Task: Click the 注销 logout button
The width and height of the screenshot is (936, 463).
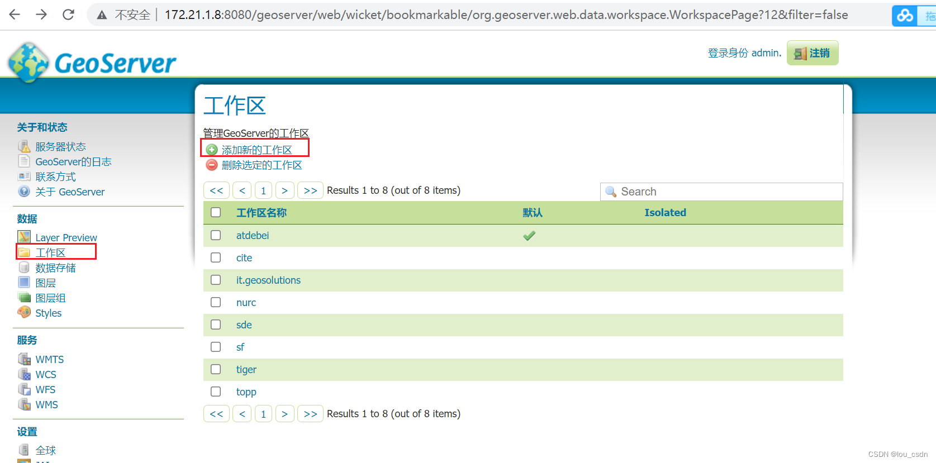Action: point(813,53)
